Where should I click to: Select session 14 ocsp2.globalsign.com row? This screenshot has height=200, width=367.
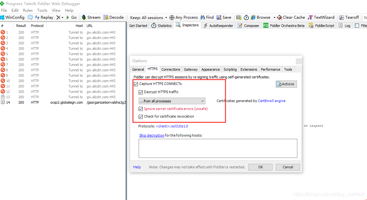63,102
